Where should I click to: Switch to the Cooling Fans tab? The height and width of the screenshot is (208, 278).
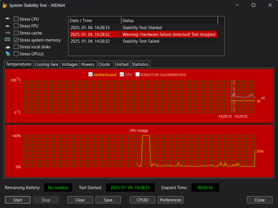tap(47, 64)
